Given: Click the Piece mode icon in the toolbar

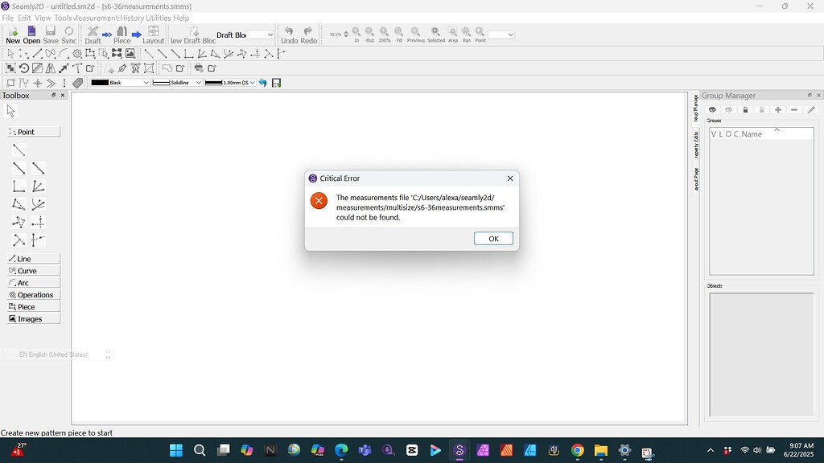Looking at the screenshot, I should [122, 32].
